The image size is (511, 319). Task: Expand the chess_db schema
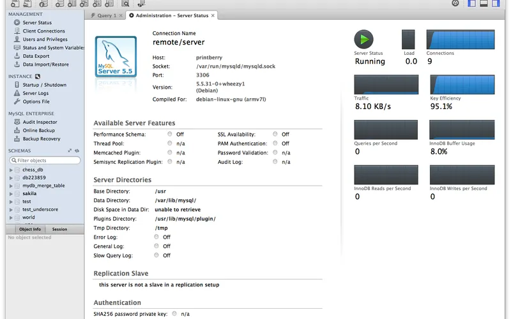tap(11, 170)
